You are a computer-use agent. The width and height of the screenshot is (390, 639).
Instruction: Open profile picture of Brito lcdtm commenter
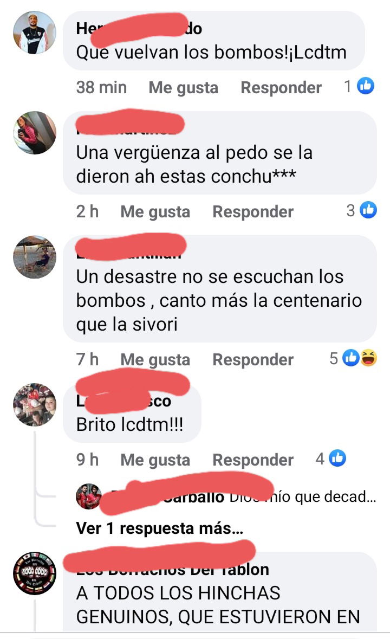coord(35,405)
